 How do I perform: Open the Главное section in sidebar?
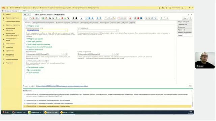point(8,14)
